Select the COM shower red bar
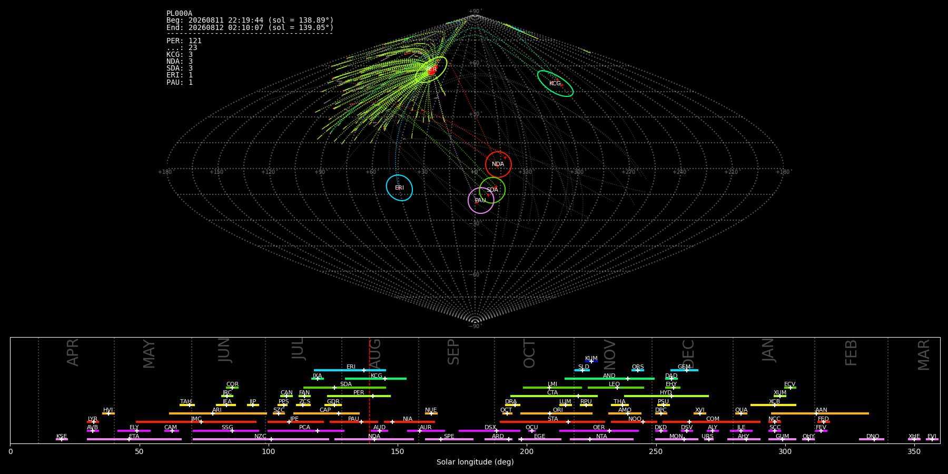Image resolution: width=948 pixels, height=474 pixels. (x=712, y=422)
